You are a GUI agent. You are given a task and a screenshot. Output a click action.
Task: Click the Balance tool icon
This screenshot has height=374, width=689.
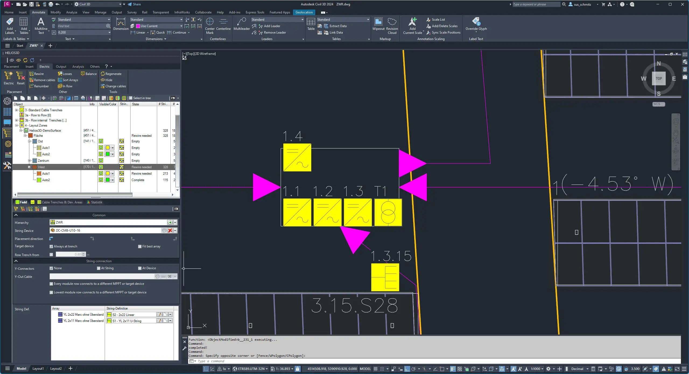coord(83,74)
